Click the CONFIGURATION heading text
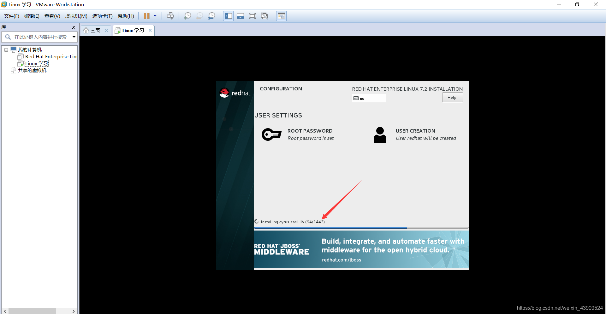606x314 pixels. 281,89
